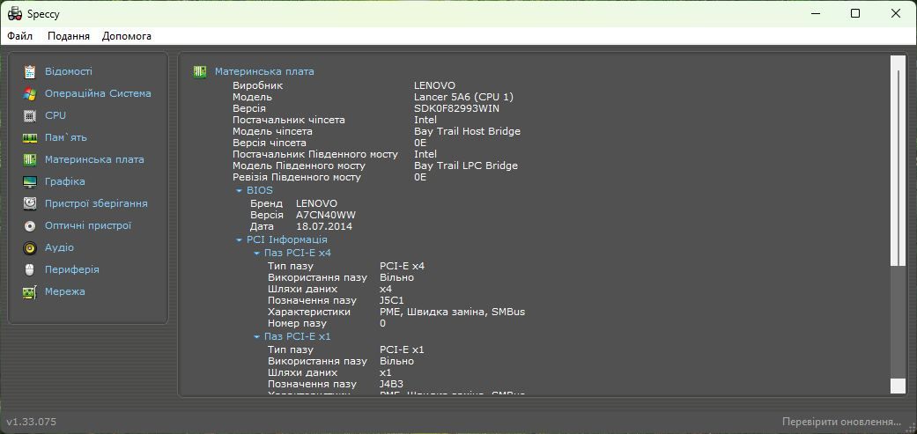
Task: Select Материнська плата in the sidebar
Action: tap(95, 159)
